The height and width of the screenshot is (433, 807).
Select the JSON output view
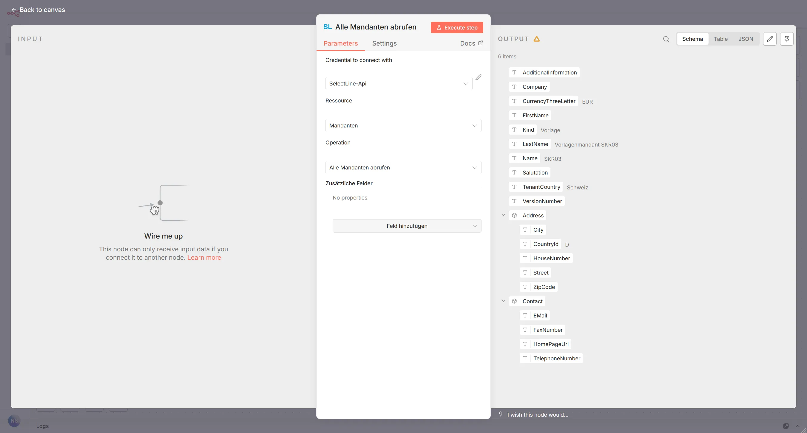746,39
